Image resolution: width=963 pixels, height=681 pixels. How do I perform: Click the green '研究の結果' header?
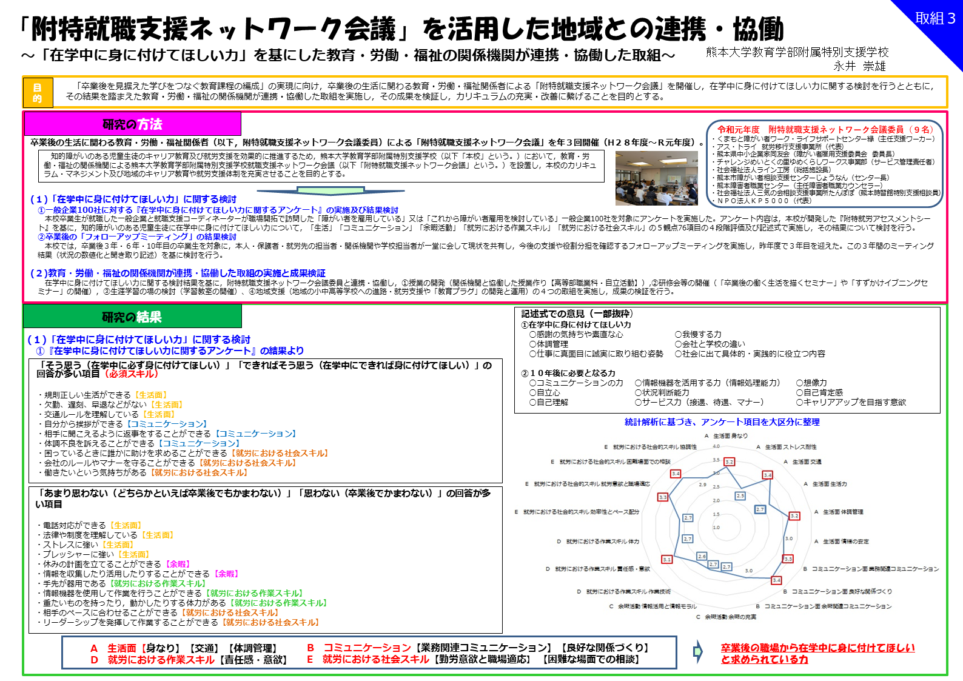click(x=132, y=317)
